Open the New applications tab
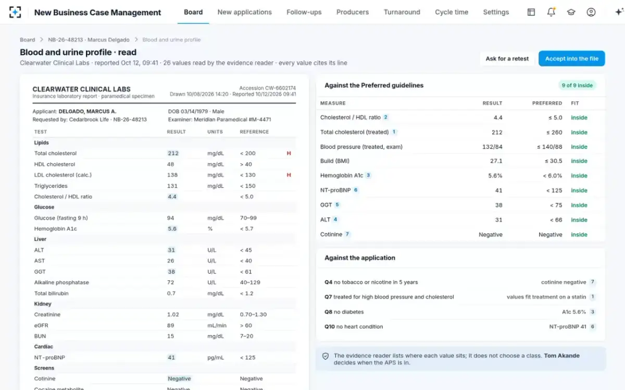The height and width of the screenshot is (390, 625). click(x=245, y=12)
